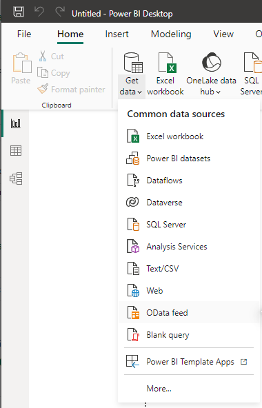Open the File menu
Screen dimensions: 262x408
coord(24,34)
